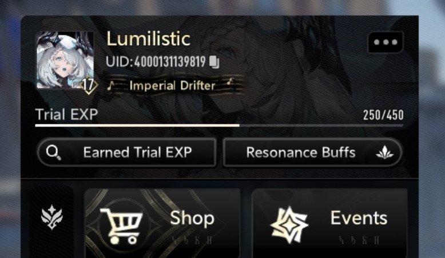This screenshot has height=258, width=445.
Task: Click the Trial EXP label
Action: point(67,114)
